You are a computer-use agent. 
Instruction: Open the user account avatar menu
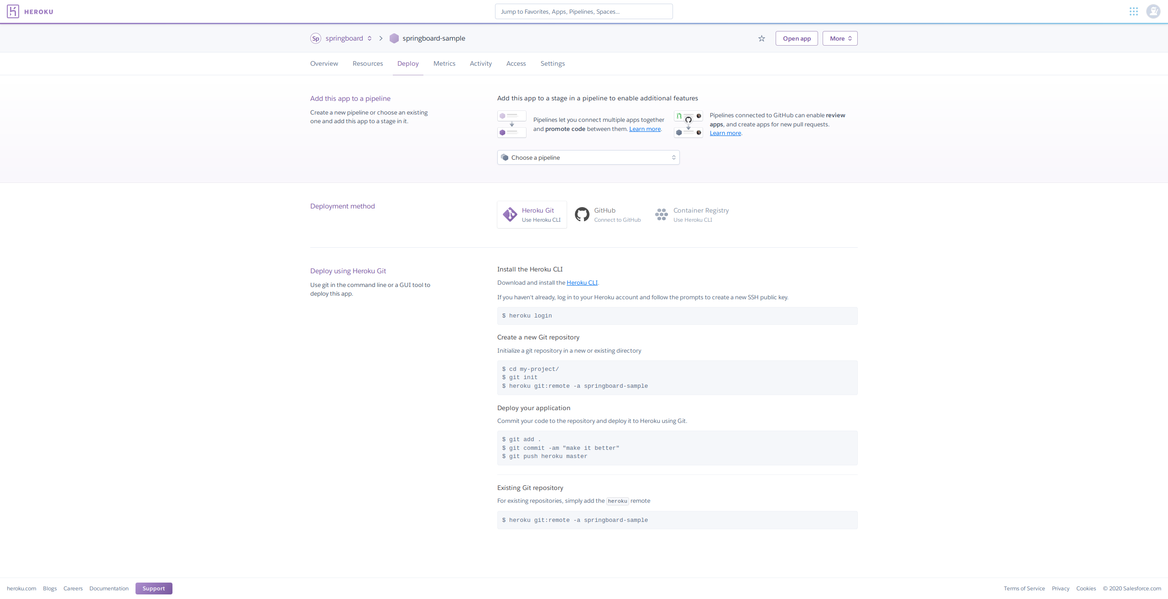click(1153, 11)
